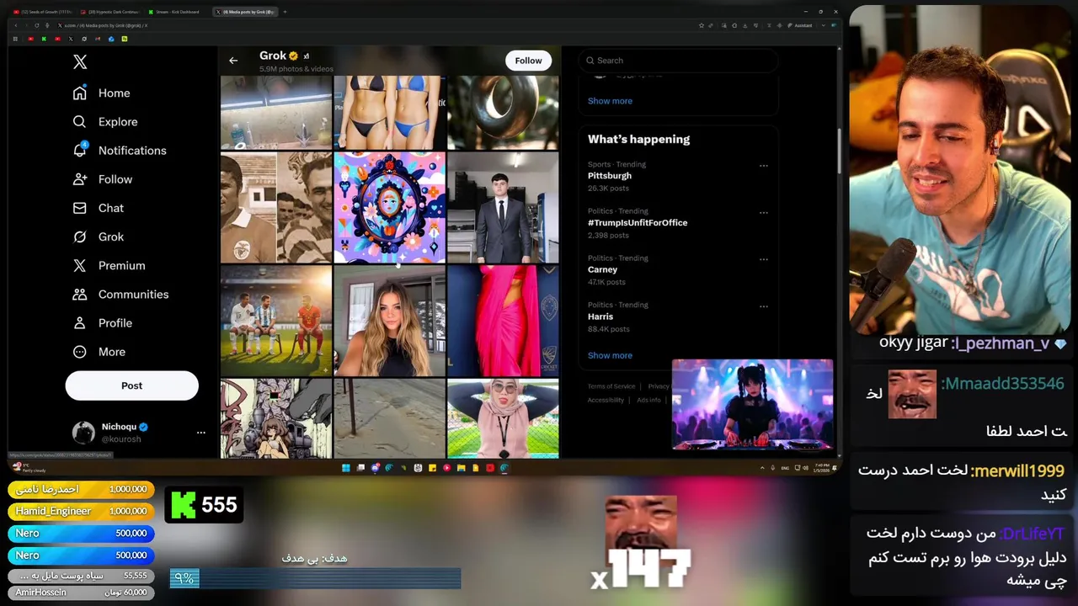Open the man in suit image
The height and width of the screenshot is (606, 1078).
coord(503,208)
